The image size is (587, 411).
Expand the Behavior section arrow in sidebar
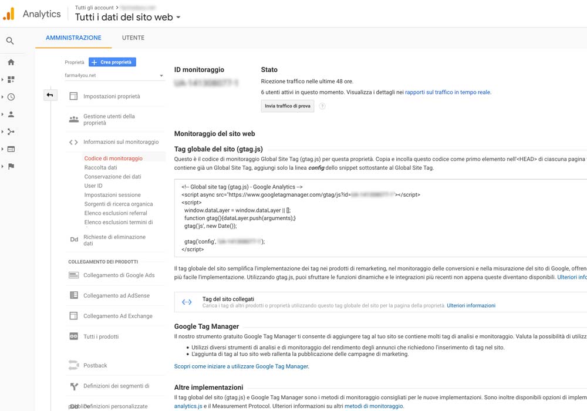click(2, 149)
